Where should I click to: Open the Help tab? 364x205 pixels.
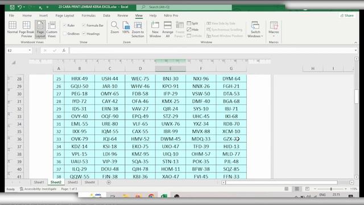[x=153, y=15]
